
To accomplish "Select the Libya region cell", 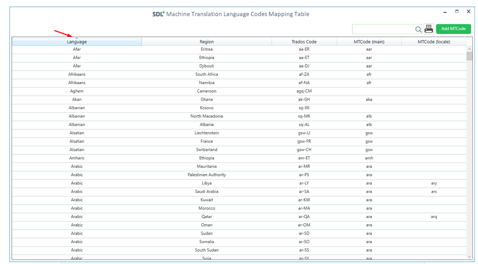I will [x=207, y=183].
